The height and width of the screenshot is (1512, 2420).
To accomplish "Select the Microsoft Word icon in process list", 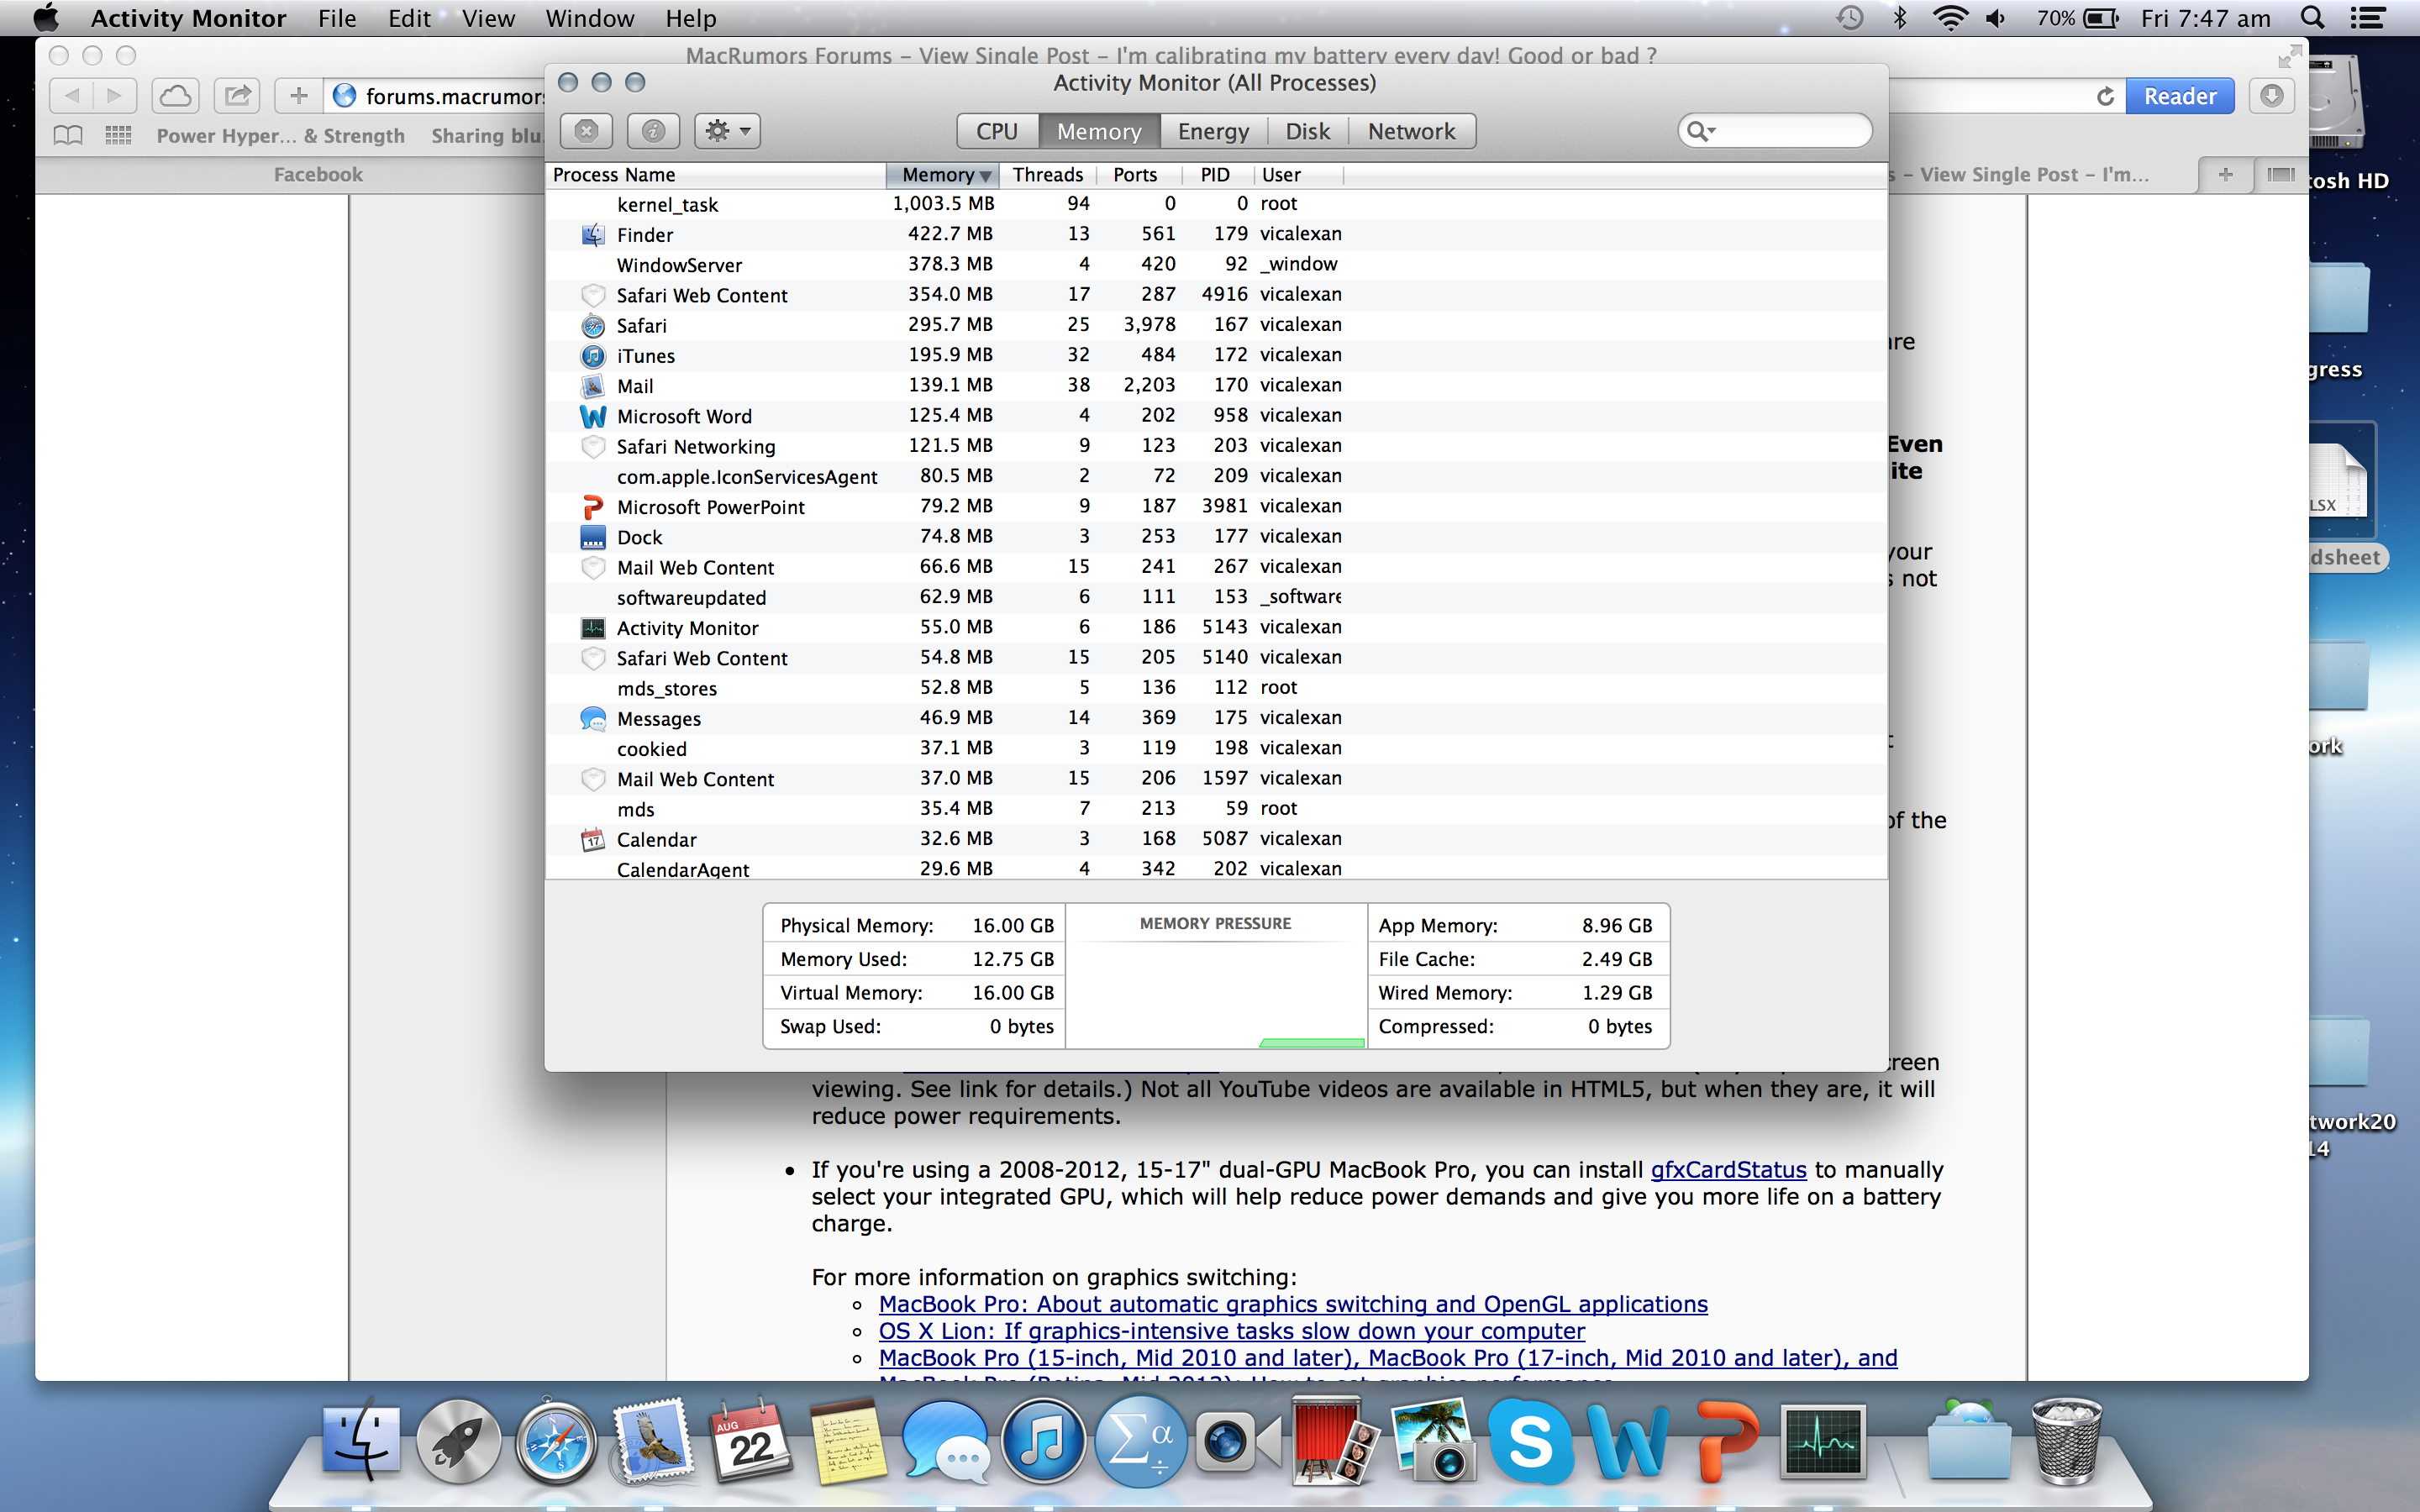I will click(x=593, y=416).
